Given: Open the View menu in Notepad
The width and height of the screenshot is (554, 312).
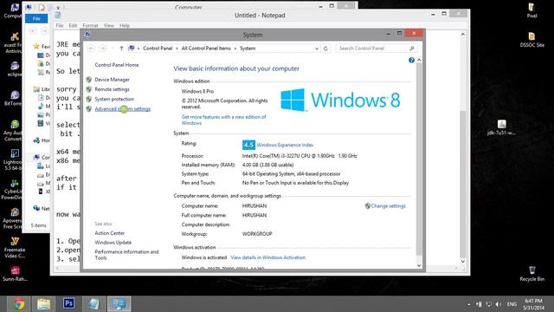Looking at the screenshot, I should point(108,25).
